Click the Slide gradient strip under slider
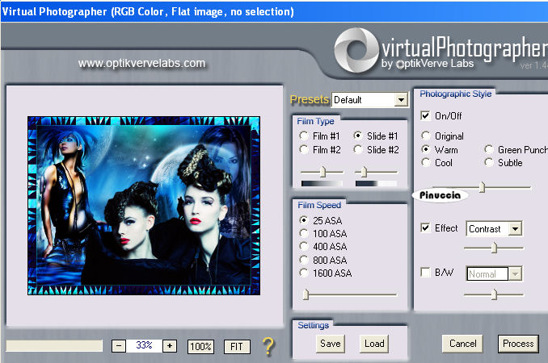 pos(377,183)
